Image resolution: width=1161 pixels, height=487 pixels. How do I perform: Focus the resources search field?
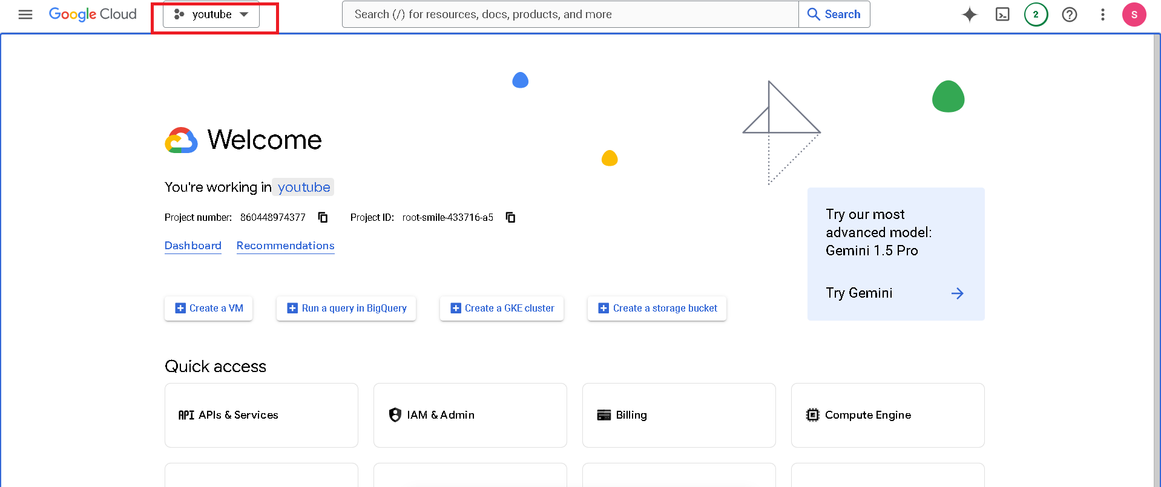point(569,15)
